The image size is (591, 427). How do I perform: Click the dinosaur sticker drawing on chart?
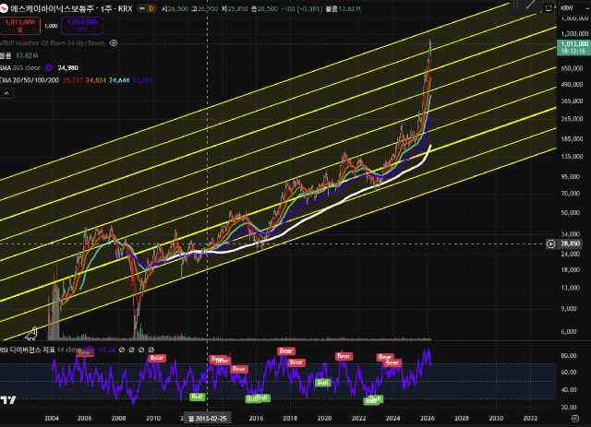point(32,334)
